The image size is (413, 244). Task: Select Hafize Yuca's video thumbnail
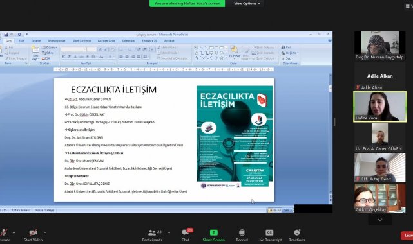tap(379, 107)
